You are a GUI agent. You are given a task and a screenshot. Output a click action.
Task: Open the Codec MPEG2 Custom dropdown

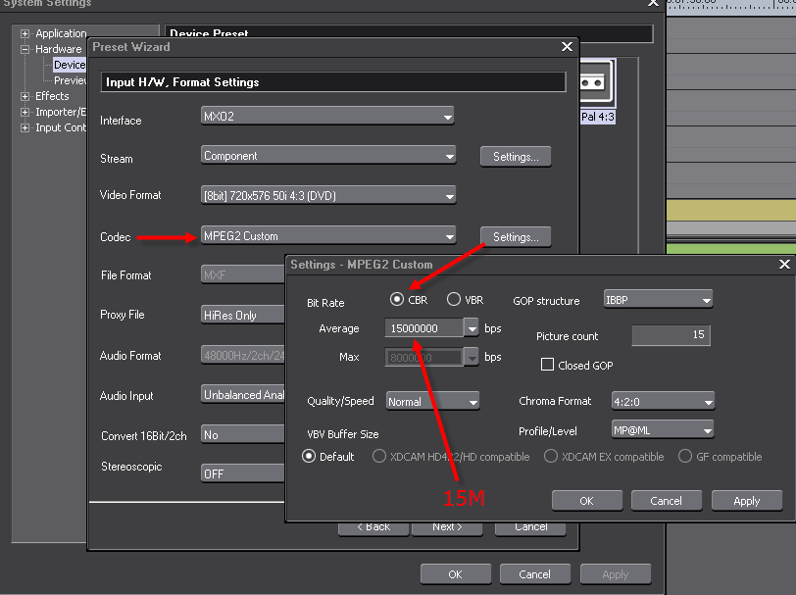(328, 236)
